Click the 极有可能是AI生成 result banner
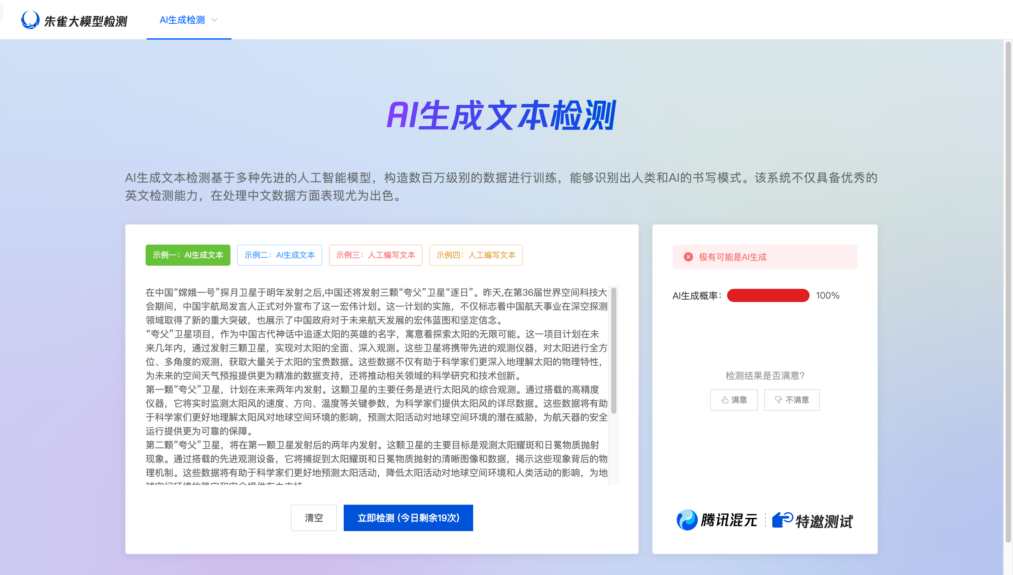Viewport: 1013px width, 575px height. coord(765,257)
